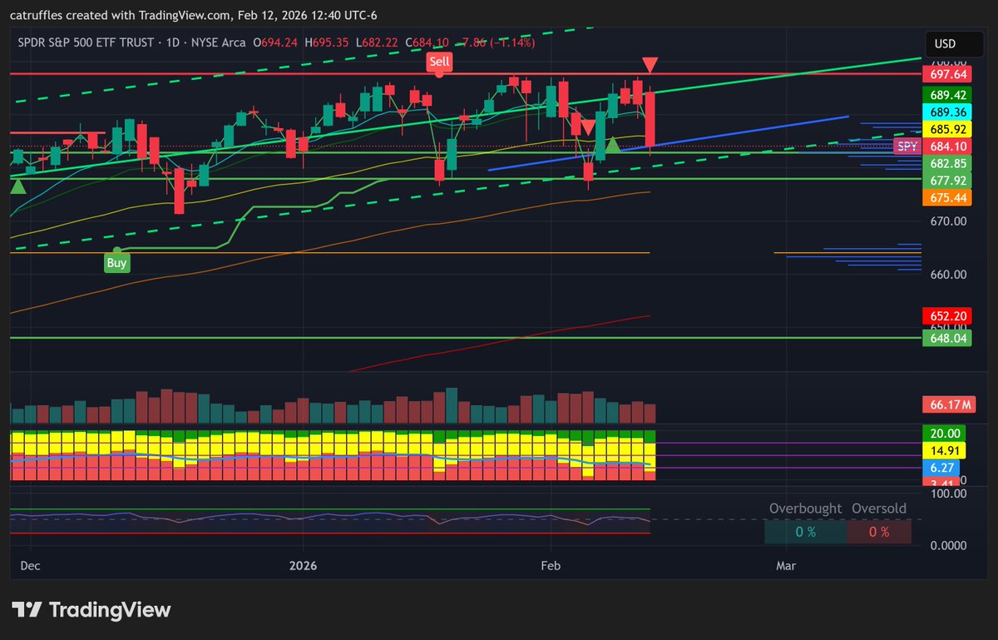998x640 pixels.
Task: Click the 0.0000 oscillator axis tick
Action: click(948, 545)
